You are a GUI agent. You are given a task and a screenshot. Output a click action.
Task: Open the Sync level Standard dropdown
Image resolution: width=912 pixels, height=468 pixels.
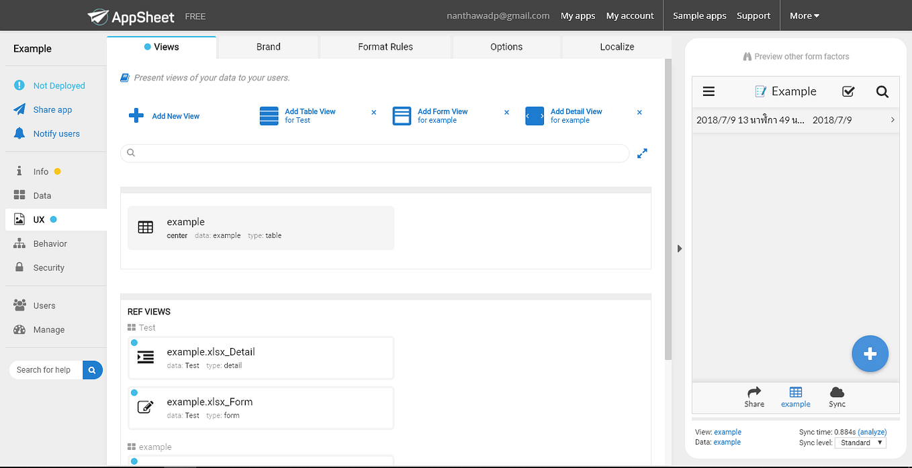(x=860, y=443)
